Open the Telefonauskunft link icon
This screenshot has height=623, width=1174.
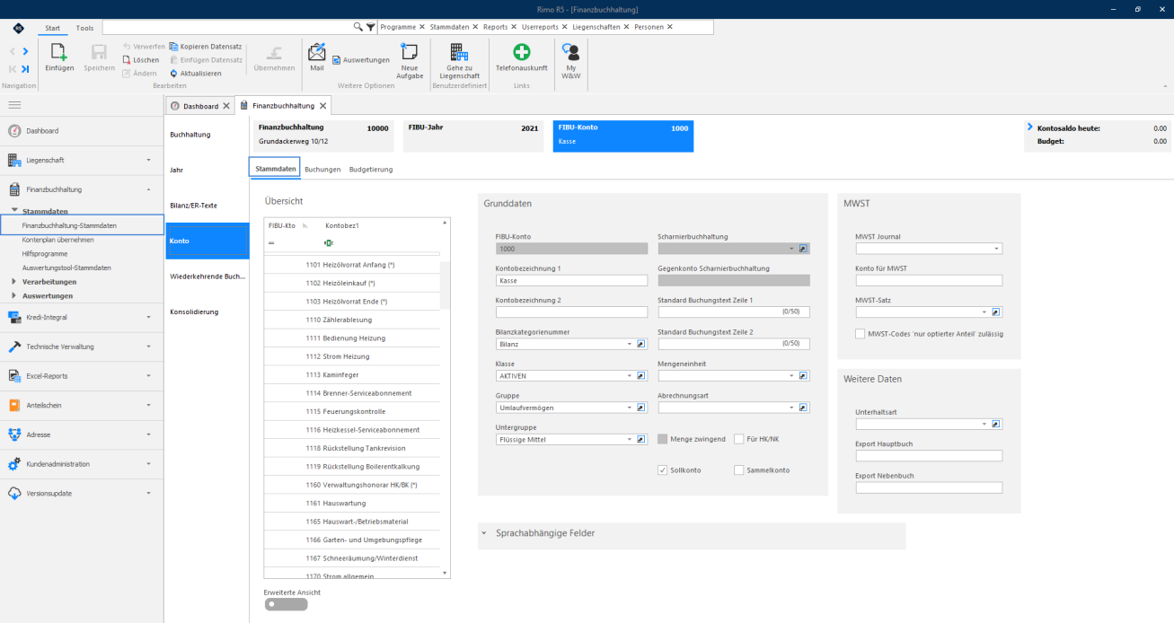pos(521,51)
